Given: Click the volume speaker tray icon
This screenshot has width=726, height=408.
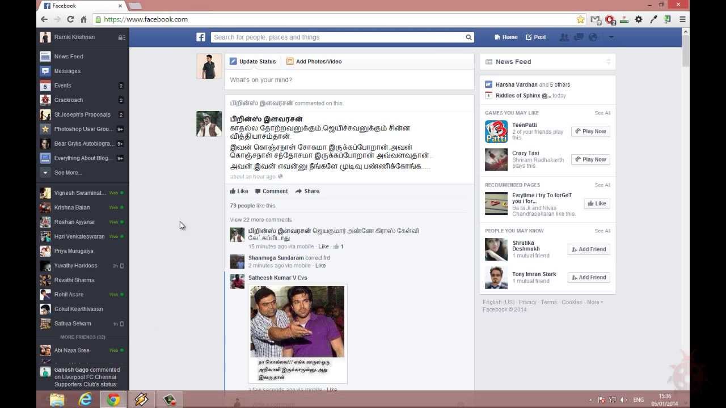Looking at the screenshot, I should tap(623, 400).
